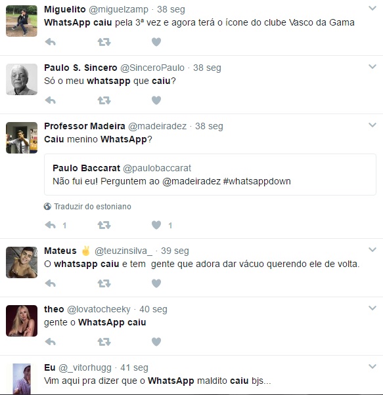The width and height of the screenshot is (383, 395).
Task: Expand more options for Mateus's tweet
Action: [372, 249]
